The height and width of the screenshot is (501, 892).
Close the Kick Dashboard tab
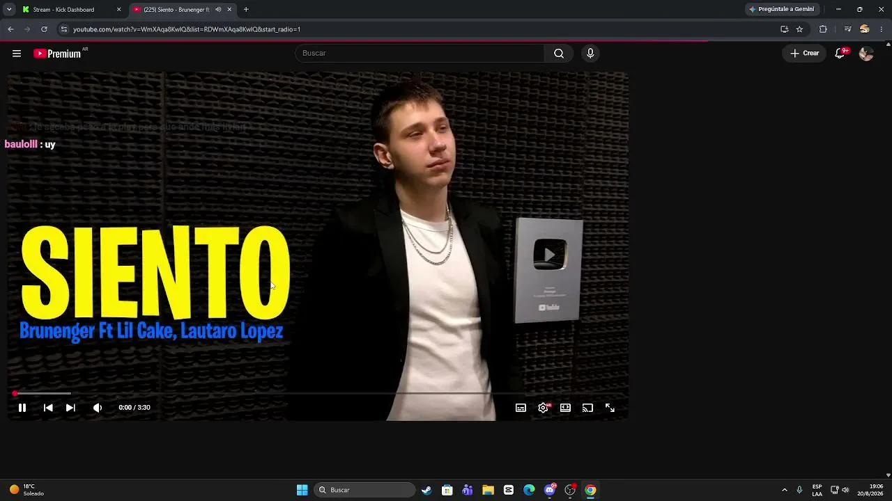coord(118,10)
